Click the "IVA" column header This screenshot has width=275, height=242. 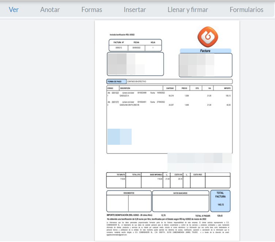(x=210, y=88)
